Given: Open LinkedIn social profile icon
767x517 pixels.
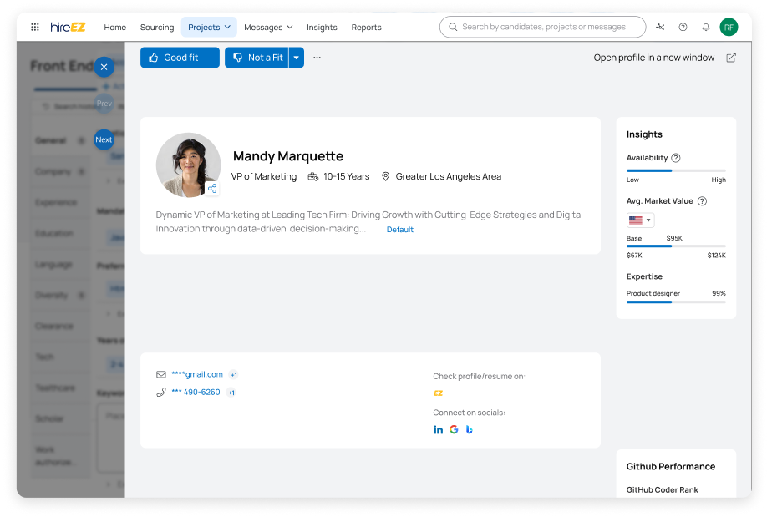Looking at the screenshot, I should 439,429.
